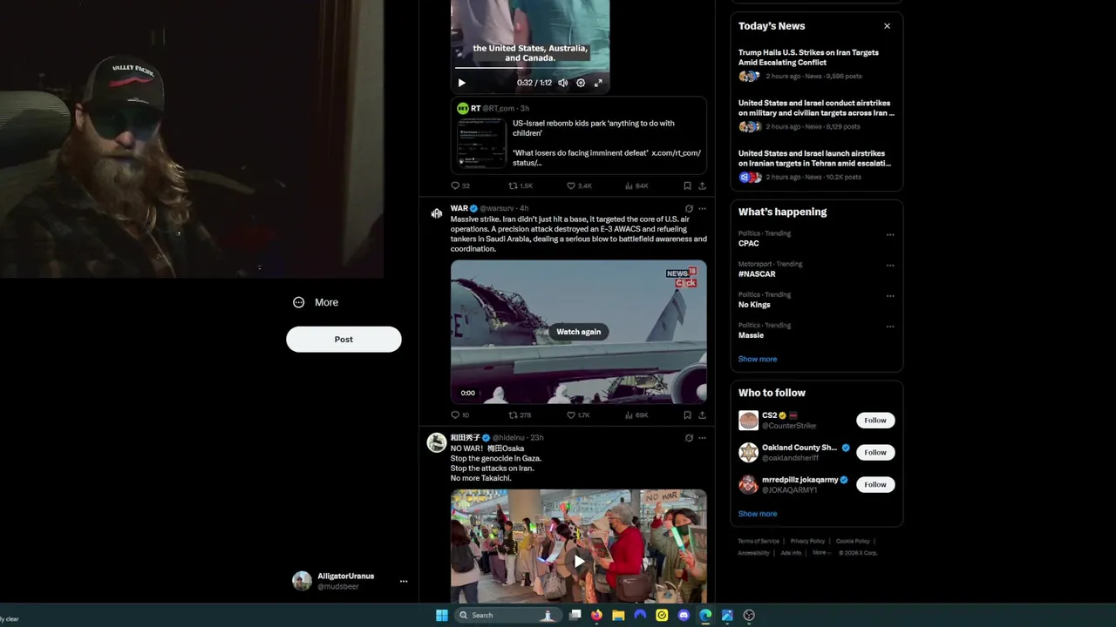Follow the mrredpillz jokaqarmy account

click(874, 485)
